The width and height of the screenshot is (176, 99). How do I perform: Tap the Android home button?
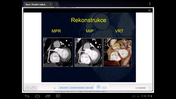coord(37,96)
